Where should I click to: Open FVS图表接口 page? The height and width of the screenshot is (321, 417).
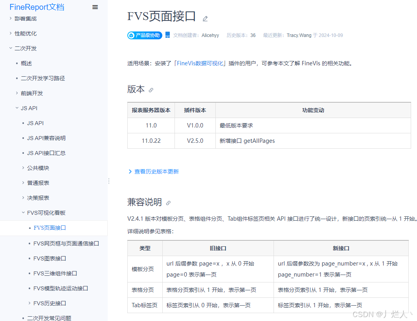tap(50, 258)
